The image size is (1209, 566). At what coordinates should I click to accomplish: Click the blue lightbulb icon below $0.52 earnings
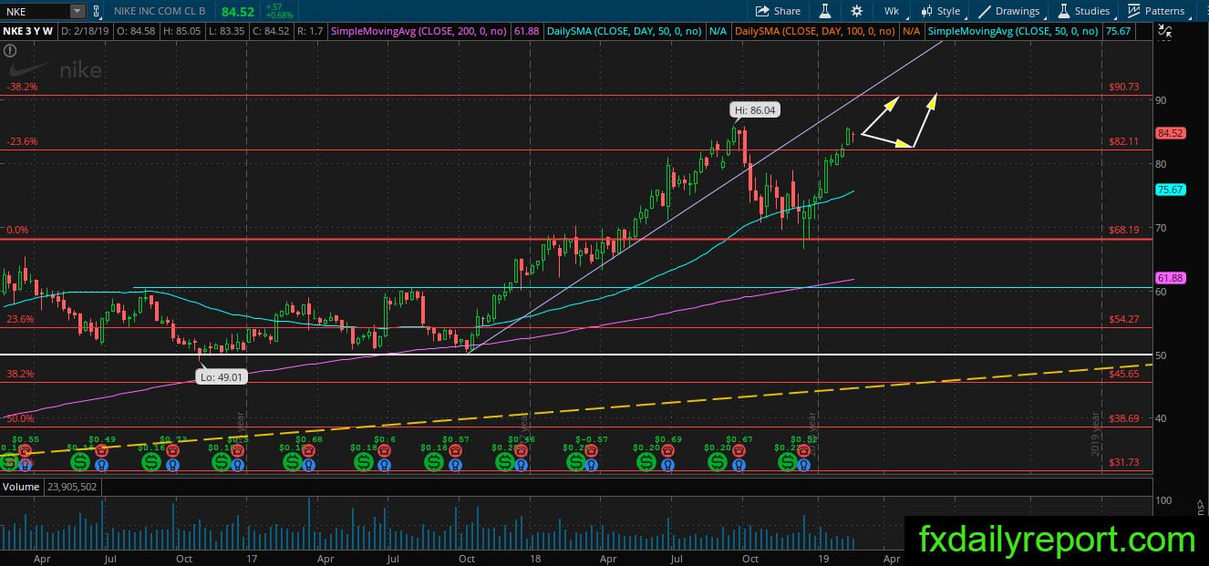(803, 464)
